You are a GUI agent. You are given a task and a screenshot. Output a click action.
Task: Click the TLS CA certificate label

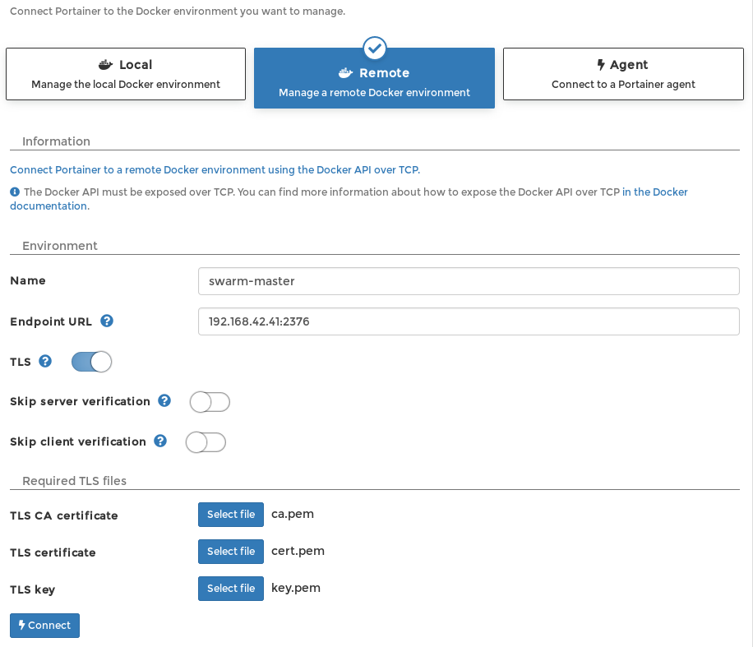pos(64,515)
